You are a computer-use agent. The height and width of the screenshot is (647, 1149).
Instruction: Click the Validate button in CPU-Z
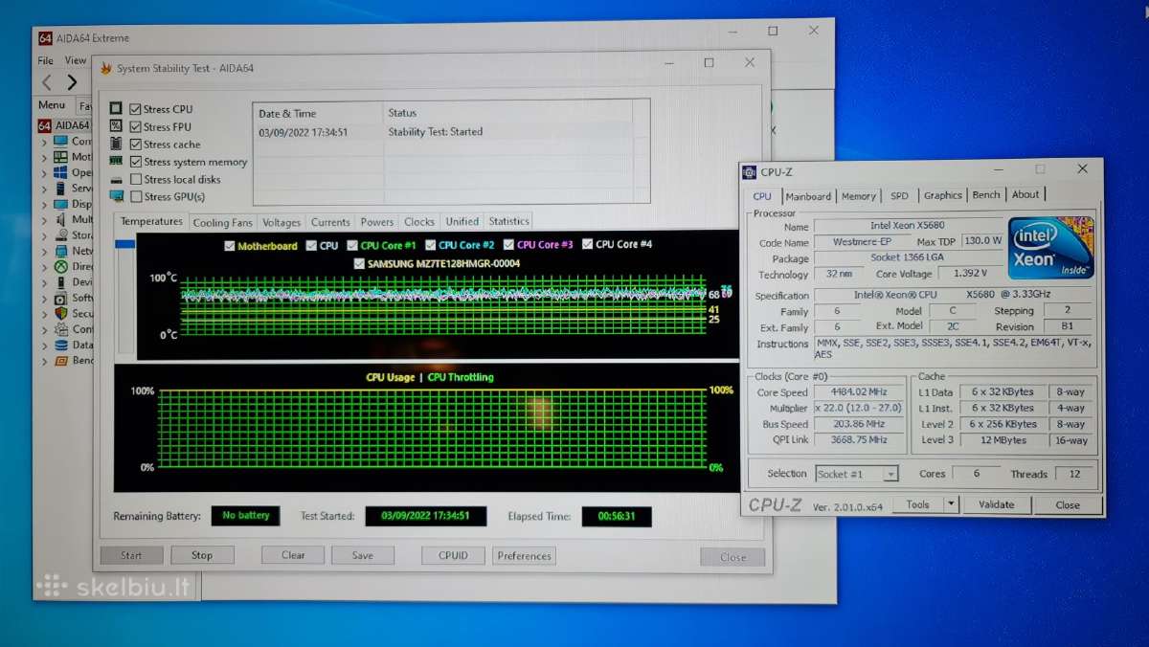coord(996,504)
